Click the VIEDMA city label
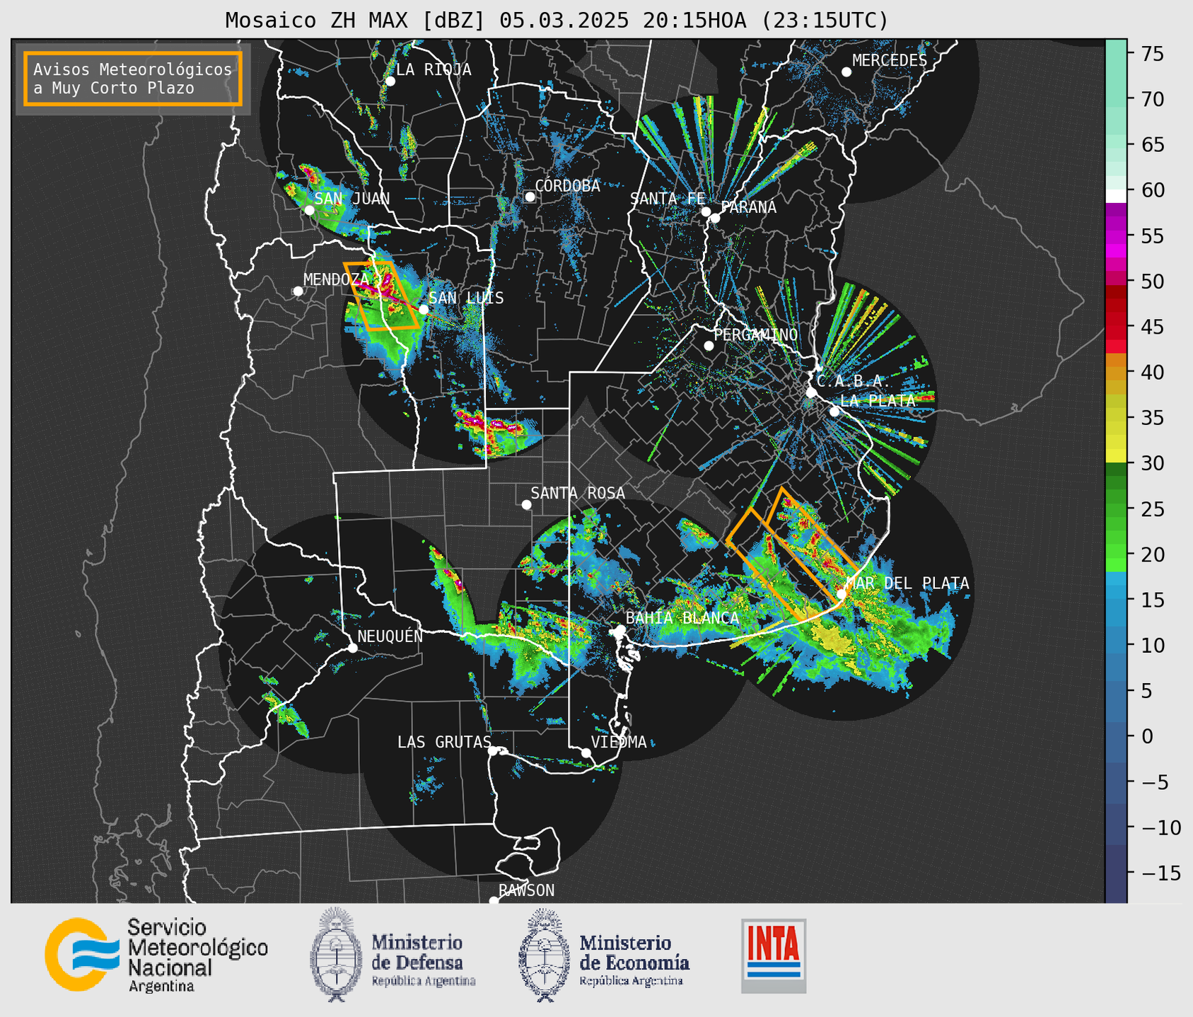Image resolution: width=1193 pixels, height=1017 pixels. point(619,742)
